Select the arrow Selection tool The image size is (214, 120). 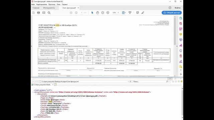92,13
